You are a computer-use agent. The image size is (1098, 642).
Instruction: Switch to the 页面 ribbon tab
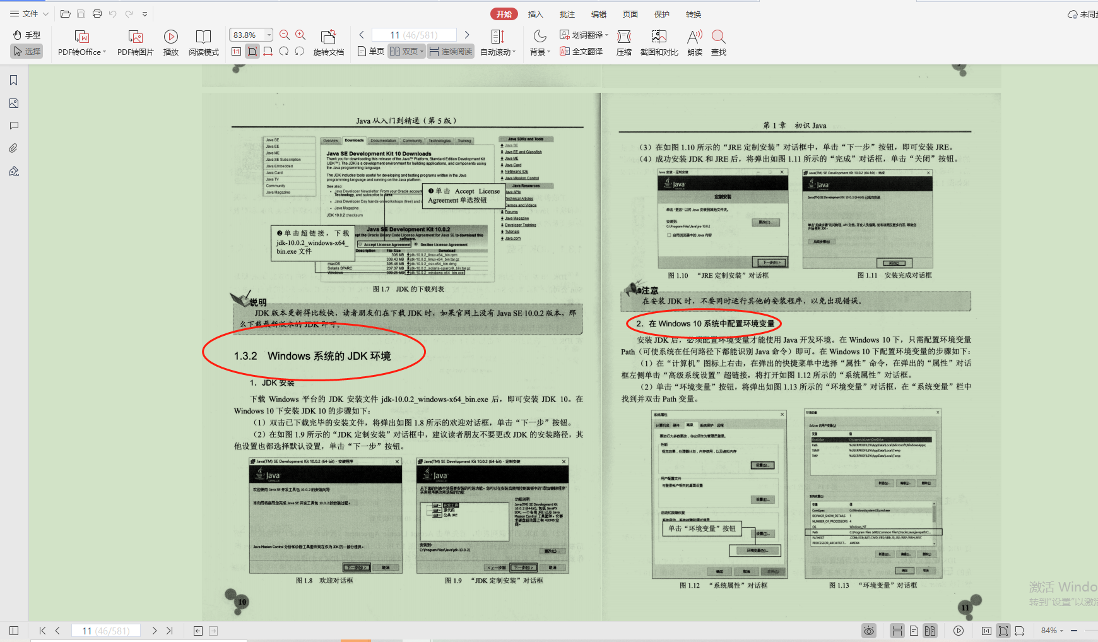point(630,14)
